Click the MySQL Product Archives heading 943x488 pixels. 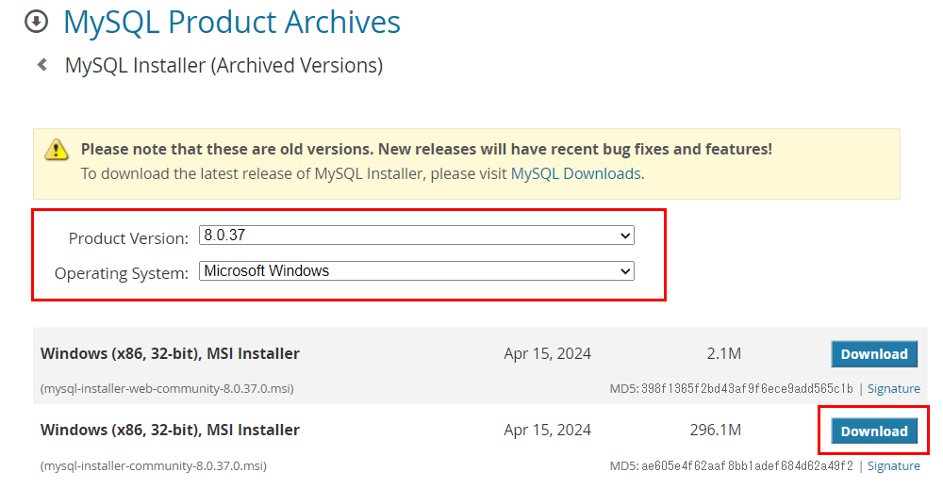pyautogui.click(x=232, y=23)
